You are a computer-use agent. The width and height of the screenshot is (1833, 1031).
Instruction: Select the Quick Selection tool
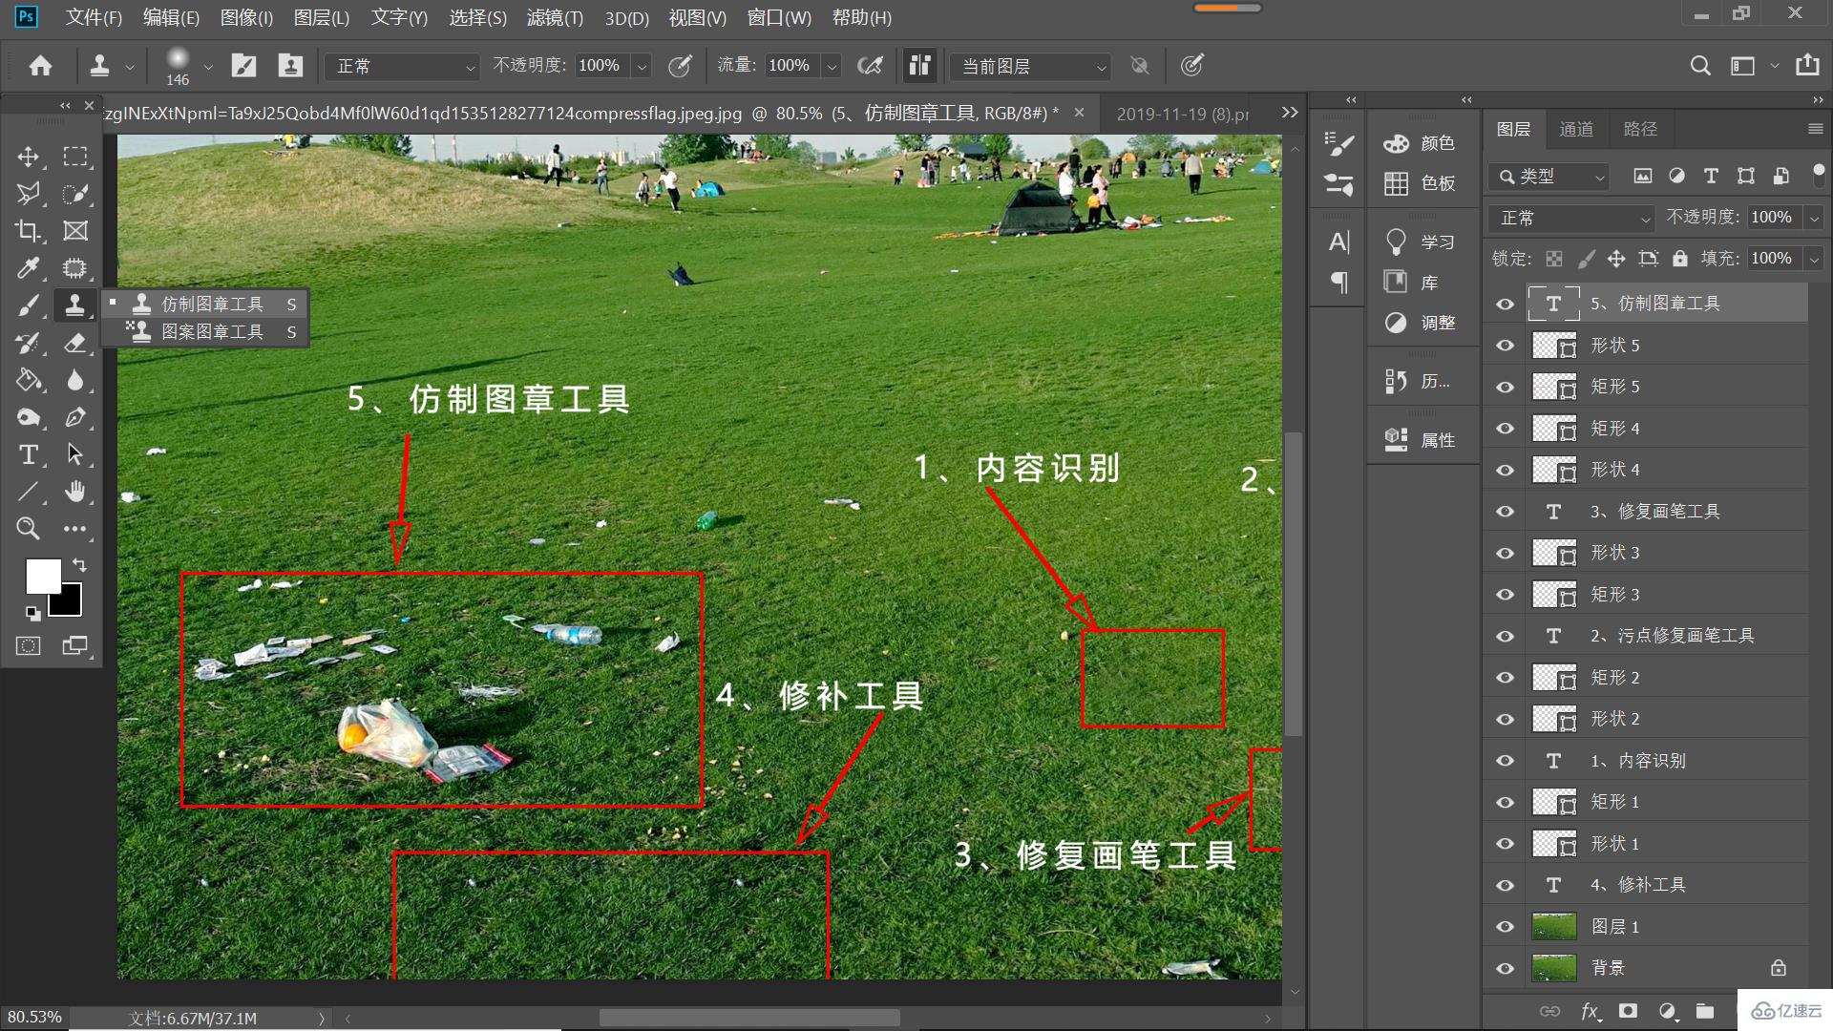75,194
